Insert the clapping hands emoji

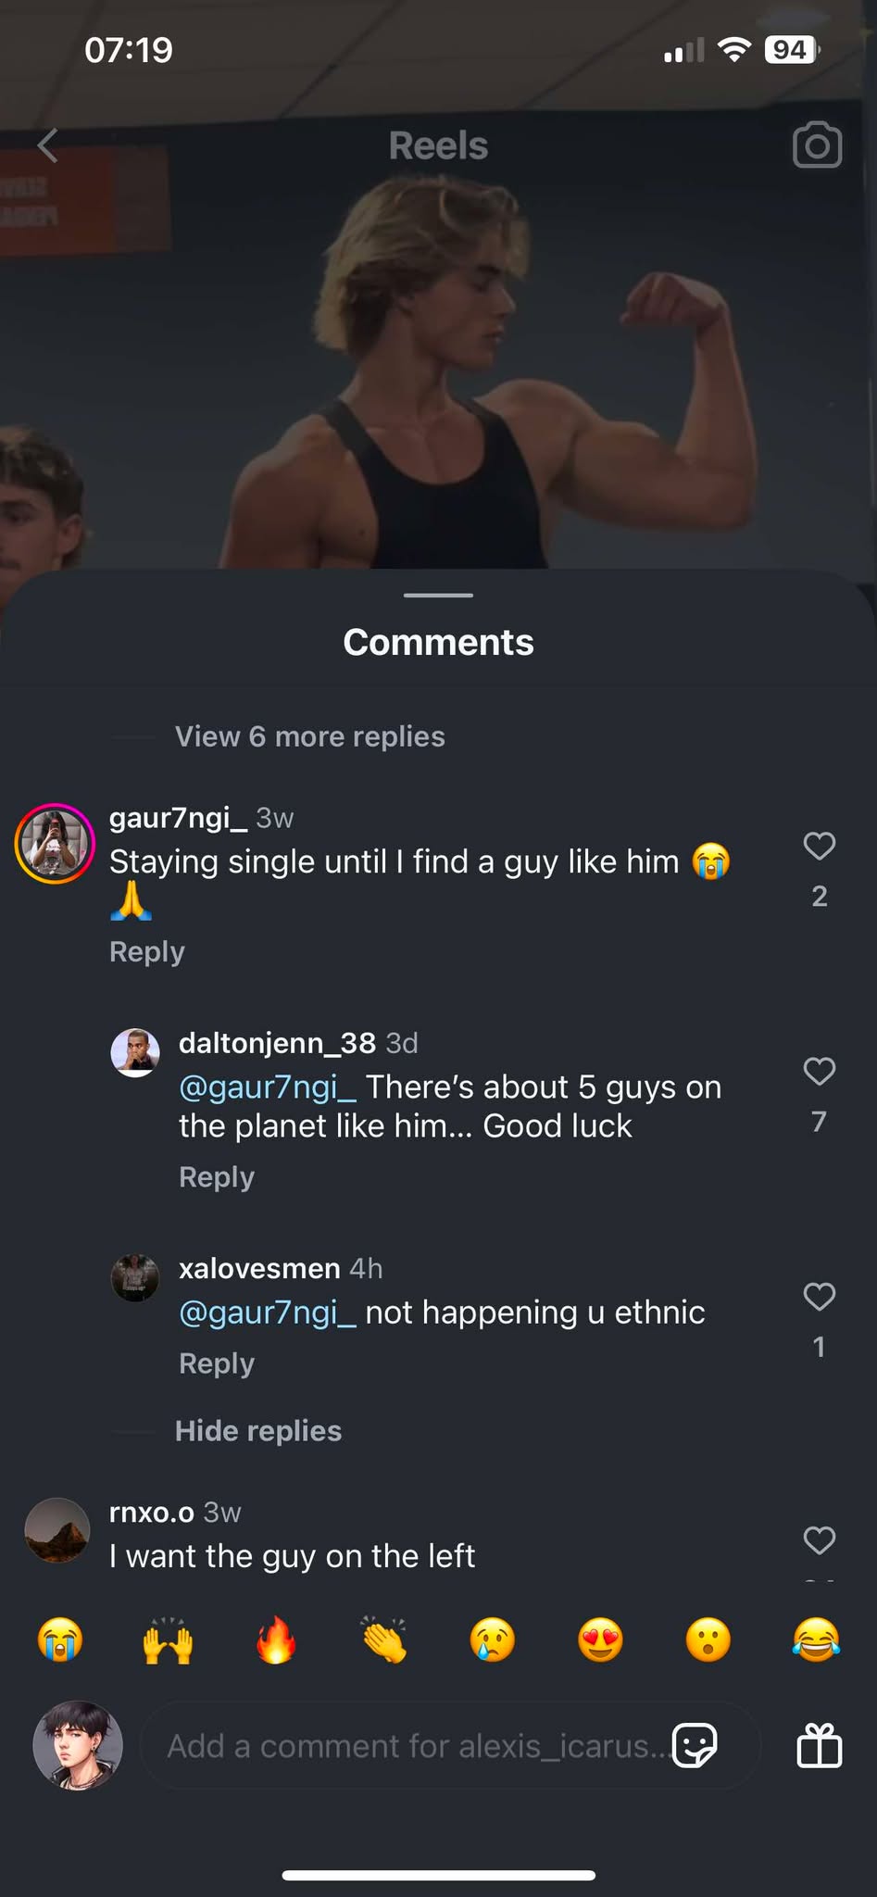tap(384, 1641)
